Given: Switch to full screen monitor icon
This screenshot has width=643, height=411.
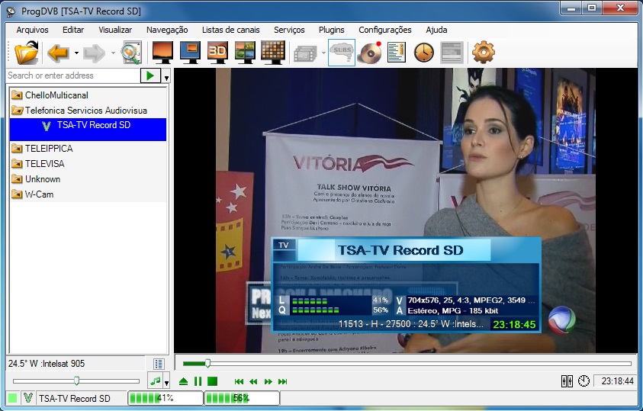Looking at the screenshot, I should tap(162, 53).
